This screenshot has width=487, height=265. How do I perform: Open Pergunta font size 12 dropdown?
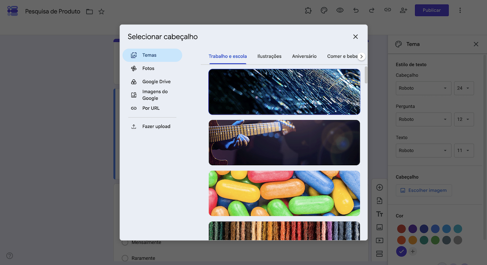pyautogui.click(x=464, y=120)
